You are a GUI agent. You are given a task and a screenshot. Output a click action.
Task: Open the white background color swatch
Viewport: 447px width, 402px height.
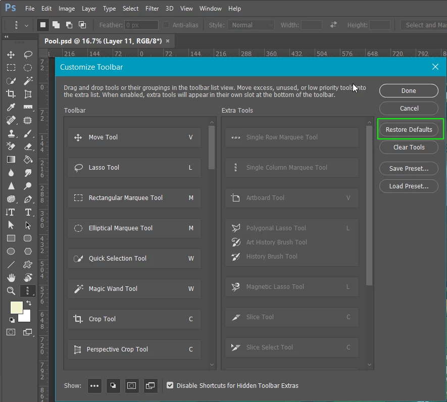[x=26, y=318]
